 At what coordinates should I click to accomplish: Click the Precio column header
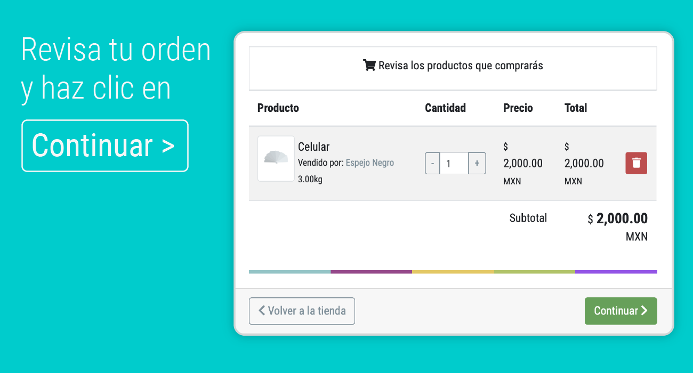(518, 108)
